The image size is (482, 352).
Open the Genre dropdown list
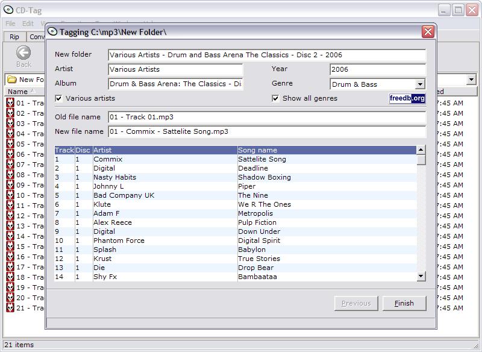pos(420,84)
